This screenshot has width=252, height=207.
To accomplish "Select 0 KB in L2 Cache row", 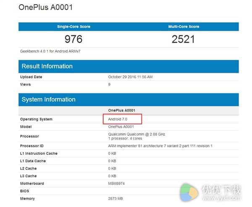I will 112,168.
